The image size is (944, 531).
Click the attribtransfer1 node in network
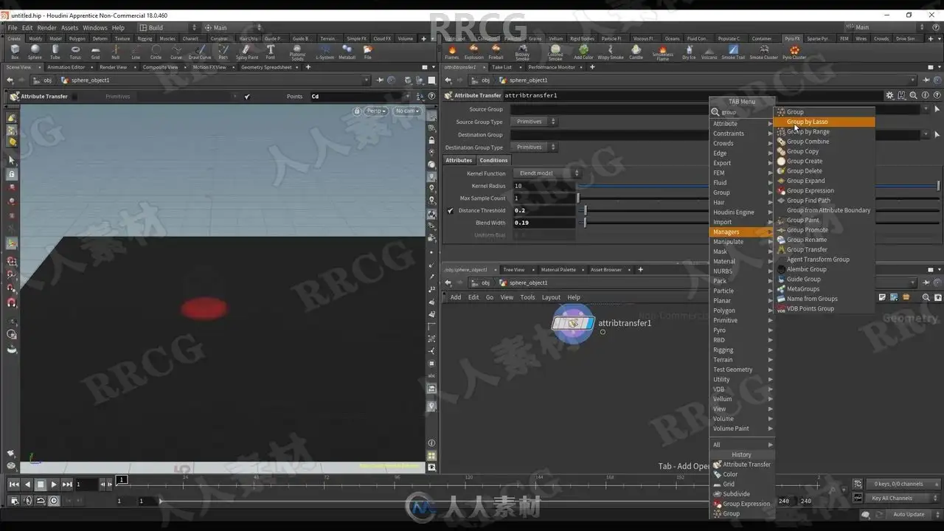click(573, 324)
